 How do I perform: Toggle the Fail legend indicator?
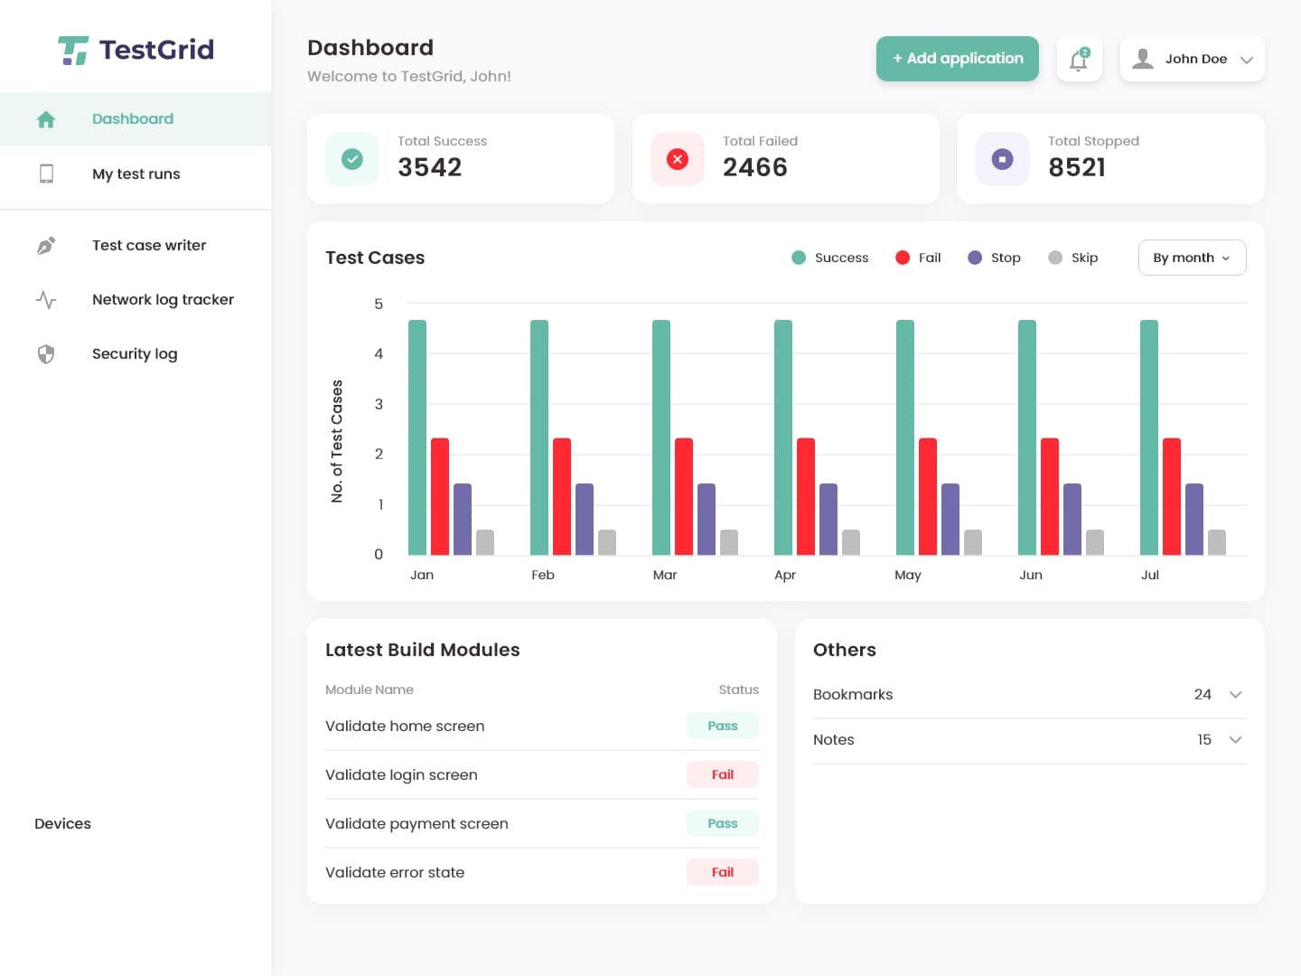click(x=903, y=258)
